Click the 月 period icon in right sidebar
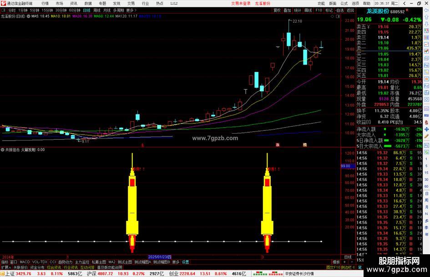Screen dimensions: 430x277 426,207
